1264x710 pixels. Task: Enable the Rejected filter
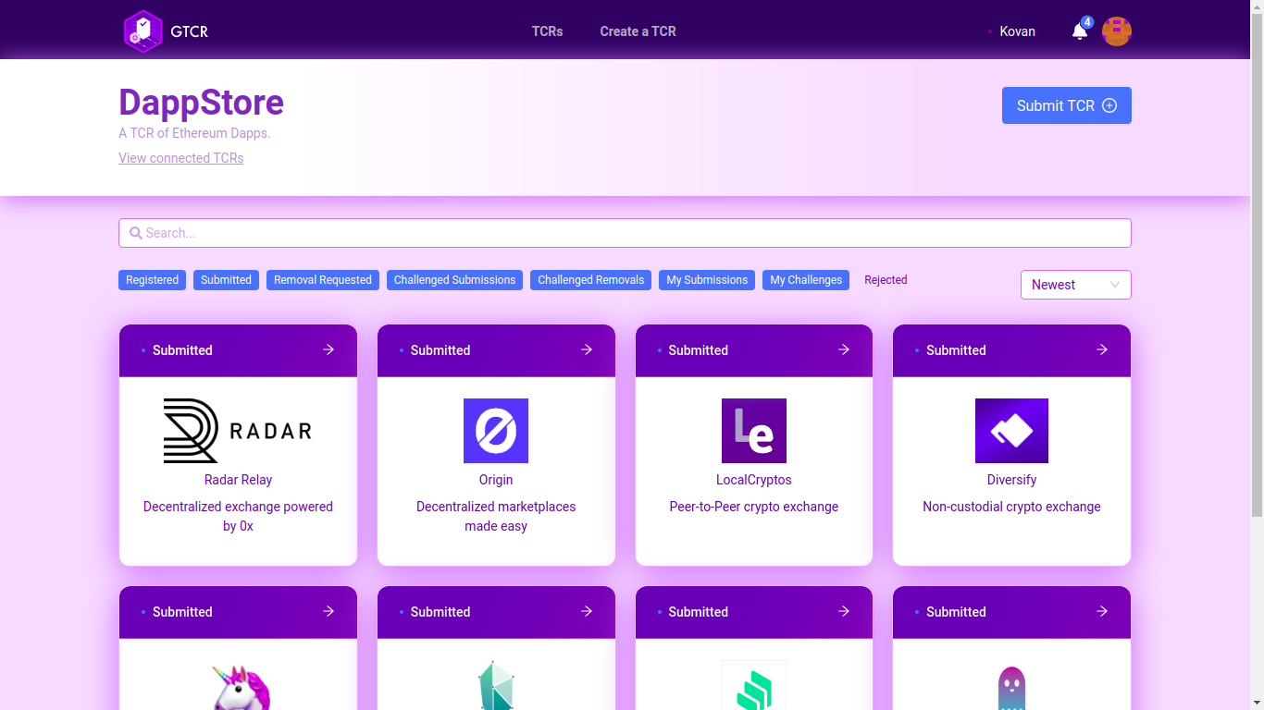click(886, 280)
